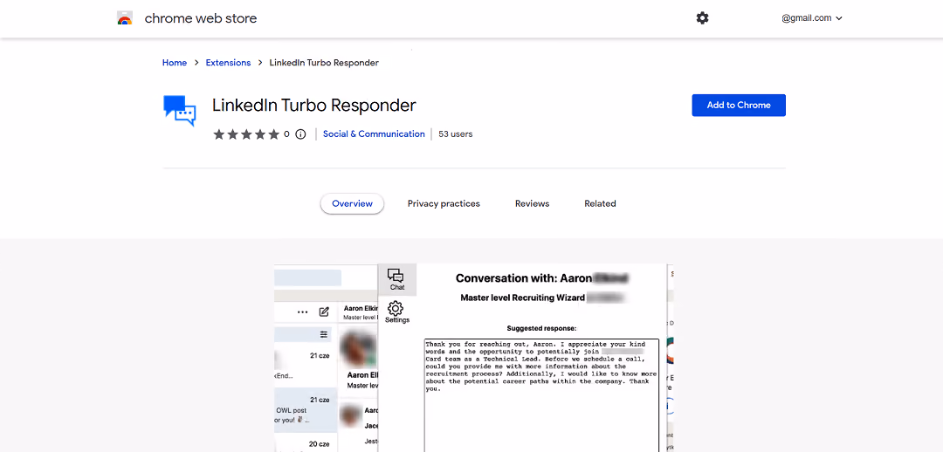943x452 pixels.
Task: Click the compose pencil icon in screenshot
Action: pos(324,312)
